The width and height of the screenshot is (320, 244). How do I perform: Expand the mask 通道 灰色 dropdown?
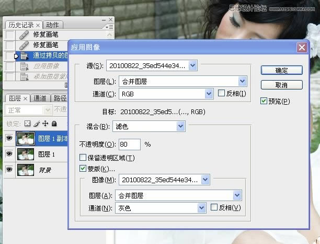pyautogui.click(x=202, y=208)
